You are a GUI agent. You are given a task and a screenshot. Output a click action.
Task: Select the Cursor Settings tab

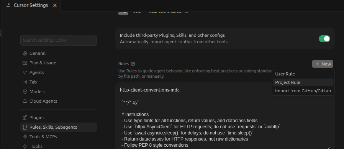tap(31, 5)
